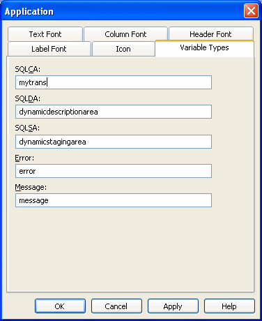Click the Message: label
Viewport: 262px width, 321px height.
(31, 188)
